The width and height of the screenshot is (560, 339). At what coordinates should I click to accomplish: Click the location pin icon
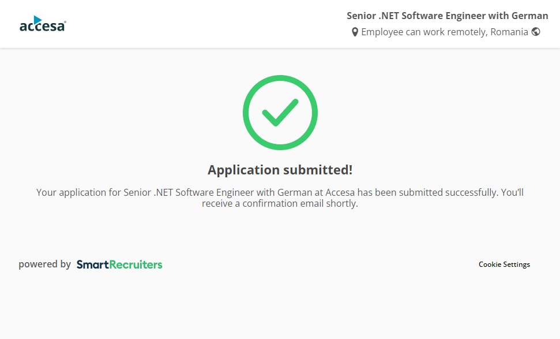click(355, 32)
